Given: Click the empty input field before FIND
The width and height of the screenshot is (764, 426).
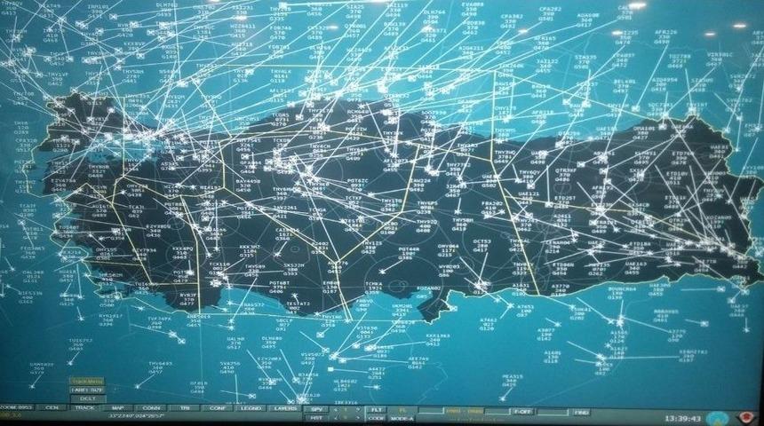Looking at the screenshot, I should [553, 412].
